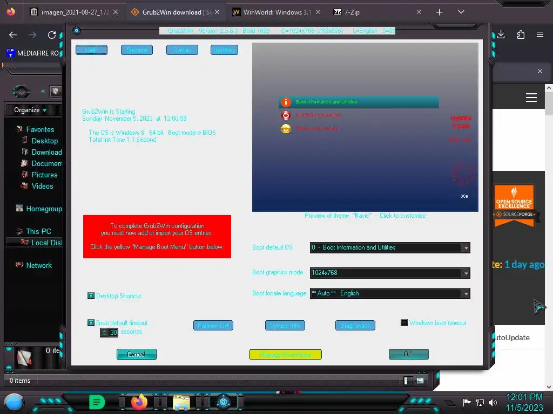Reload the current browser page

pyautogui.click(x=52, y=35)
